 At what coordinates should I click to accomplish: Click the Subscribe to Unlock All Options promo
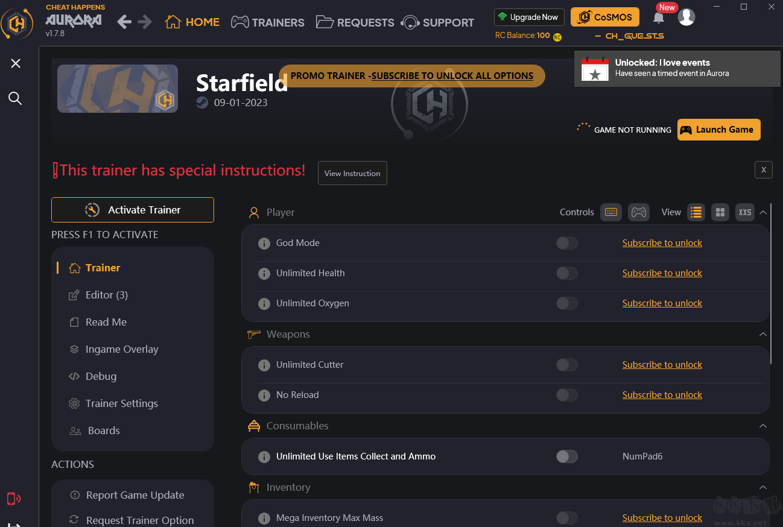412,76
